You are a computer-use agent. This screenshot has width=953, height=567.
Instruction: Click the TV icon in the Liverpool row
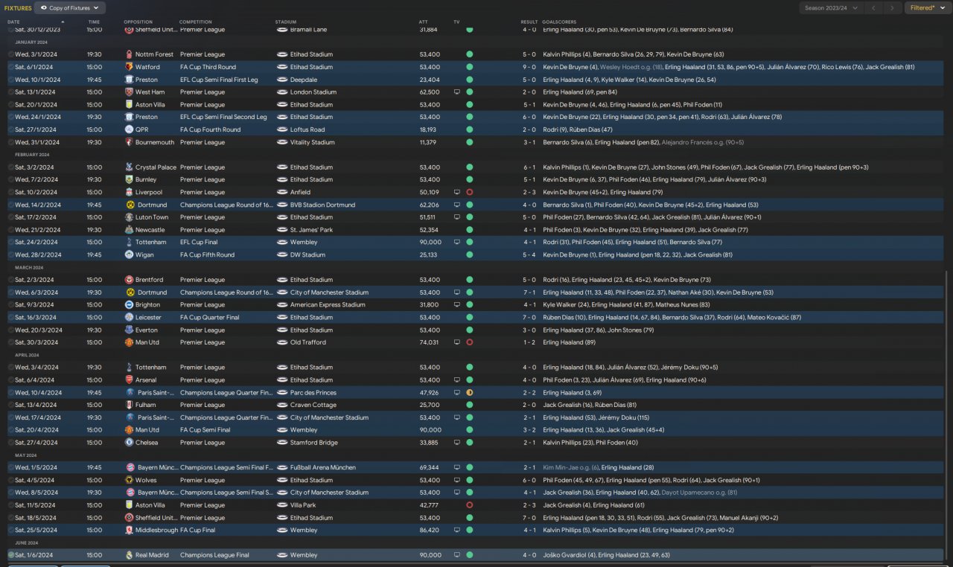pos(457,192)
